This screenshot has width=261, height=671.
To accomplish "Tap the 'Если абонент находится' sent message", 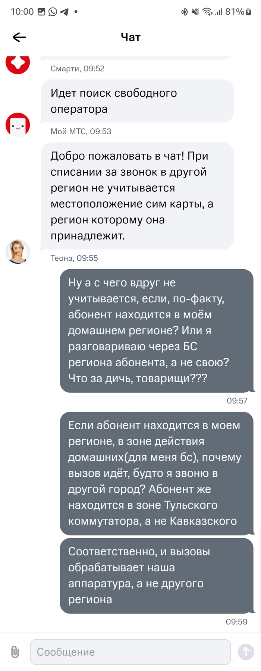I will [157, 473].
